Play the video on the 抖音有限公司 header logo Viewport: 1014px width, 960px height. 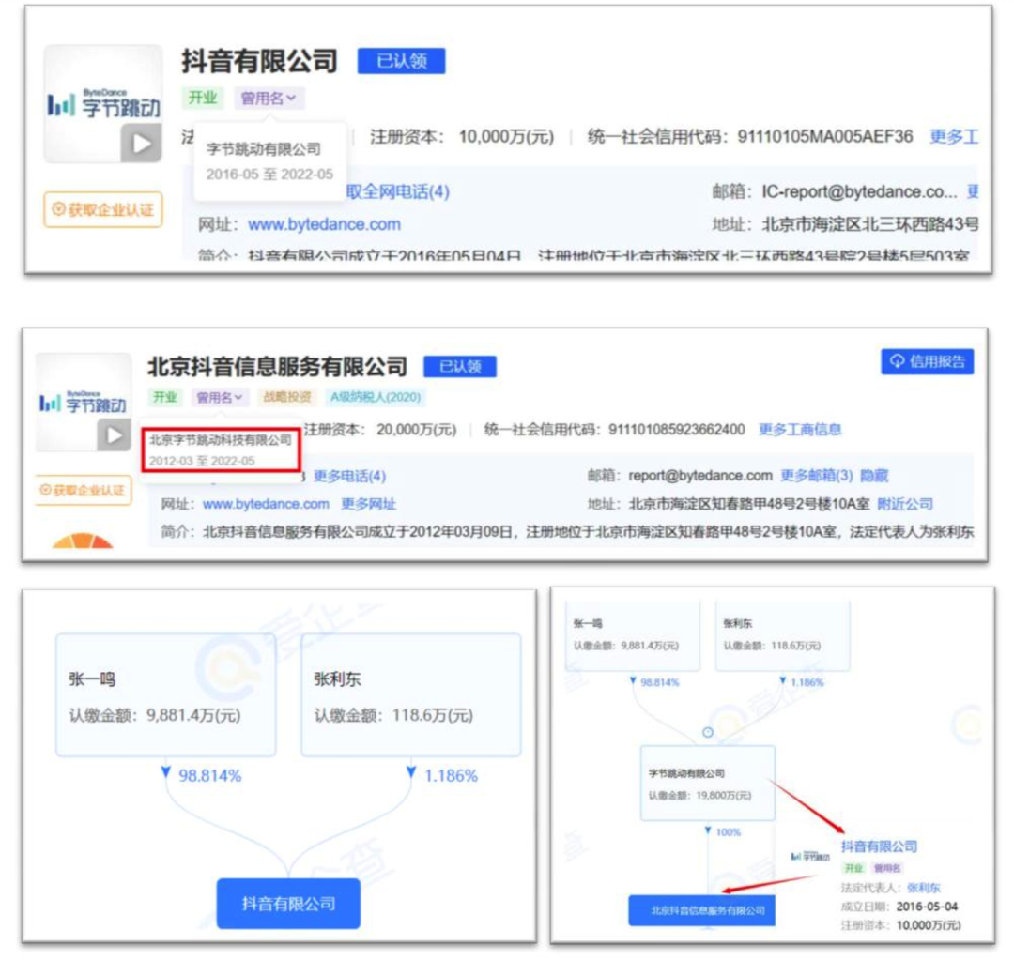(141, 143)
